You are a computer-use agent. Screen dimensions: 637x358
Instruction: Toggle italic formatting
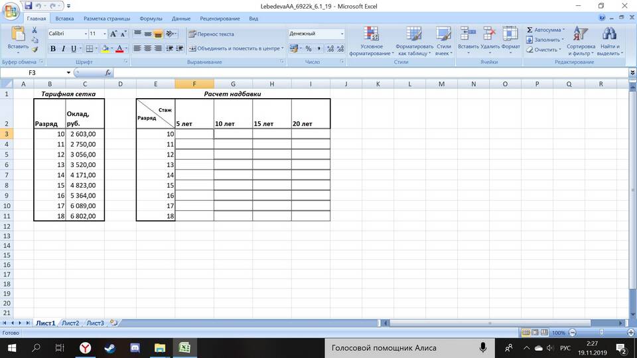(x=64, y=48)
